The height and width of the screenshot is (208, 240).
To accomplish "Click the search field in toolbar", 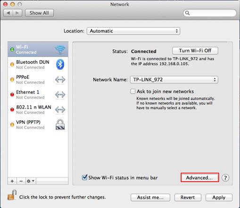I will (210, 13).
